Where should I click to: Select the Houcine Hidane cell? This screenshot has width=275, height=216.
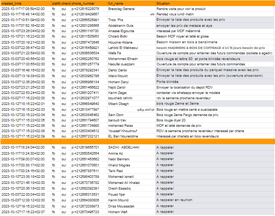131,42
